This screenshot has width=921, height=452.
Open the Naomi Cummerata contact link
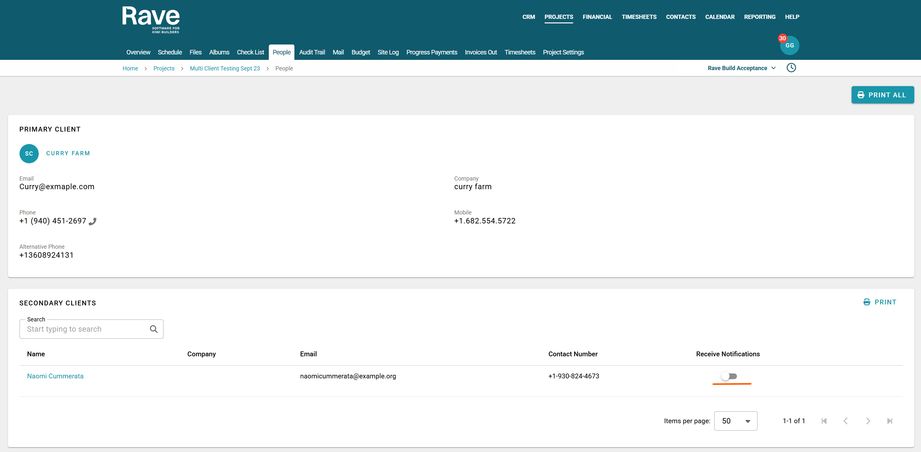click(55, 376)
